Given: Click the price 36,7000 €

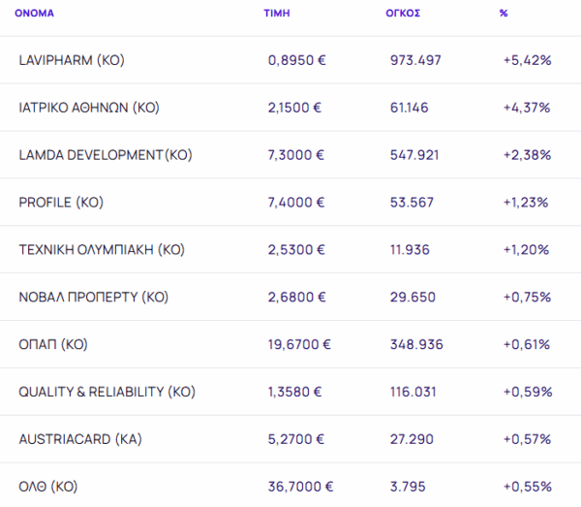Looking at the screenshot, I should [x=300, y=487].
